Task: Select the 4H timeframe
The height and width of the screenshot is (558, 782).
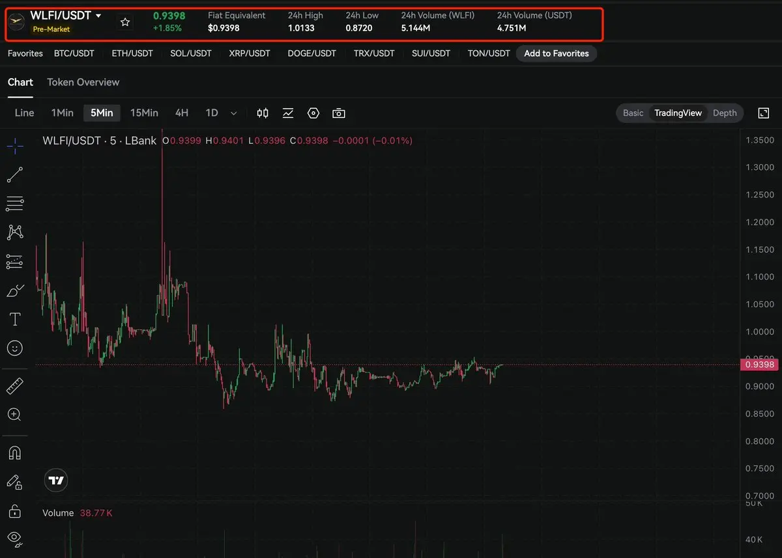Action: 182,113
